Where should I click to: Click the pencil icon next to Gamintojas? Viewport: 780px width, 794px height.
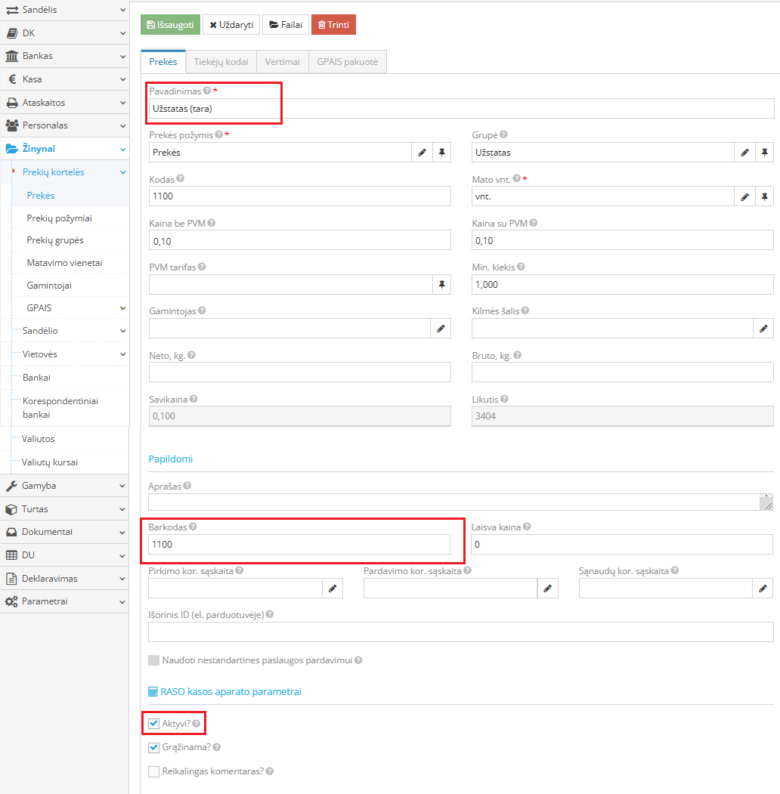441,329
